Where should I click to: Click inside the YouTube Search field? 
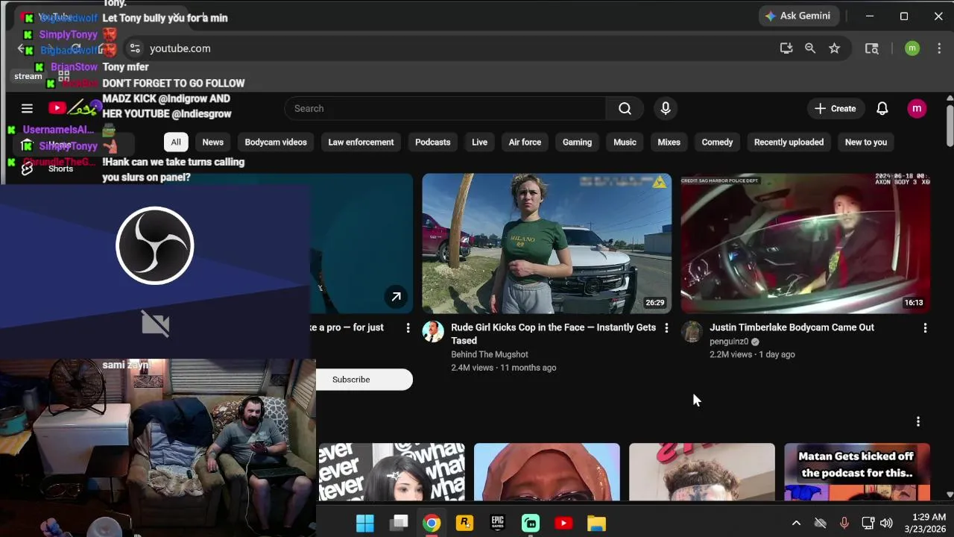tap(445, 109)
